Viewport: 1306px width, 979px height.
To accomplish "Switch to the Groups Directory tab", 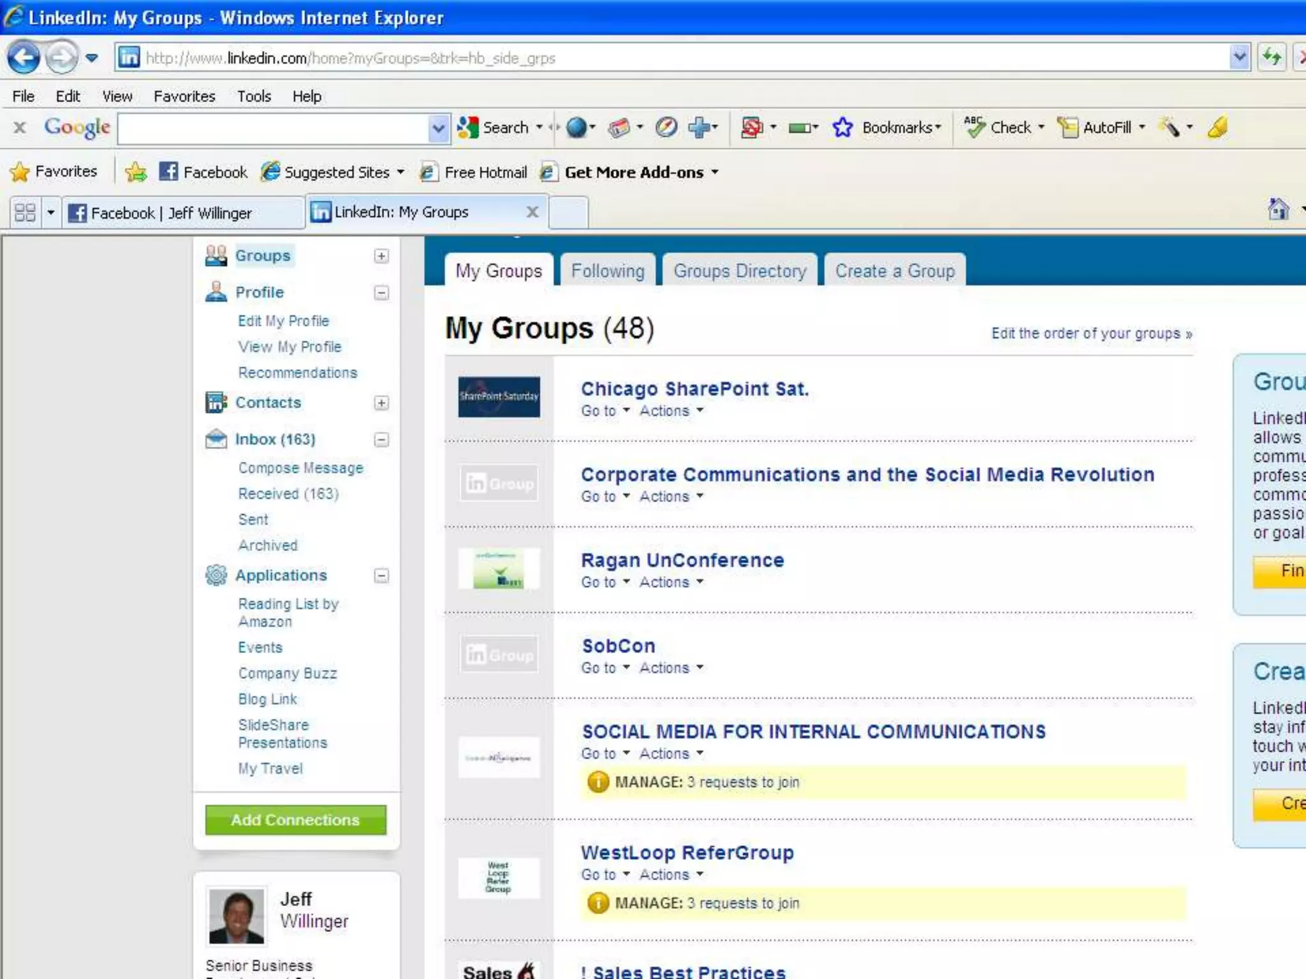I will pos(740,271).
